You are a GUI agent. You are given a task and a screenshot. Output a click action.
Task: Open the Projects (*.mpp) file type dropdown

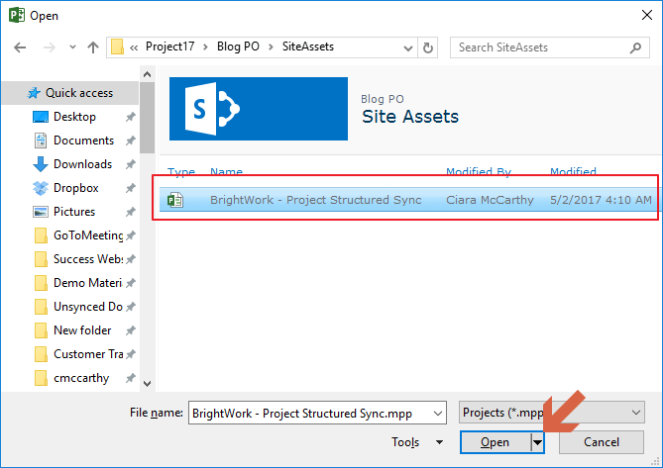tap(551, 413)
